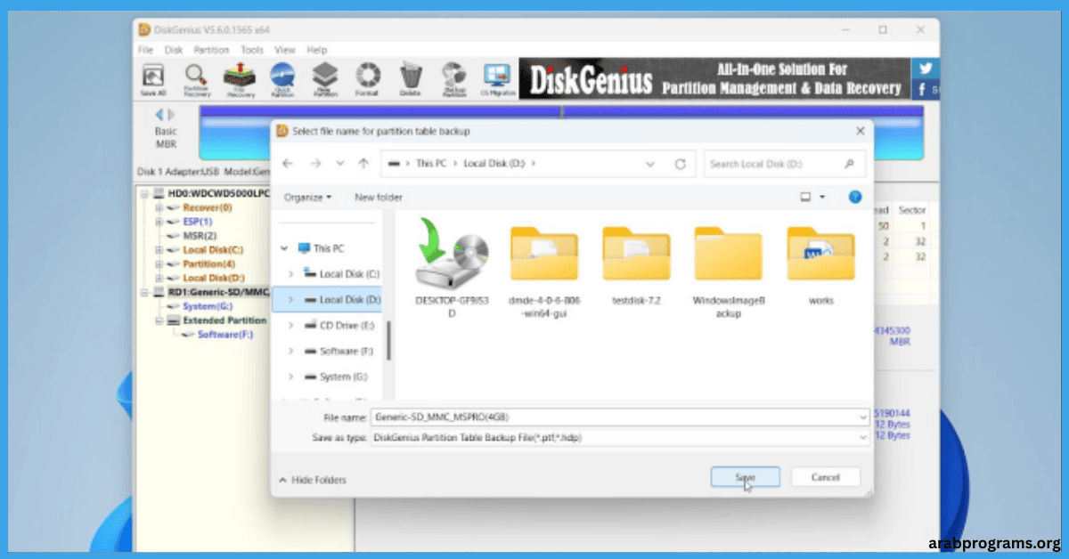Expand the address bar history dropdown
The image size is (1069, 559).
(x=650, y=164)
